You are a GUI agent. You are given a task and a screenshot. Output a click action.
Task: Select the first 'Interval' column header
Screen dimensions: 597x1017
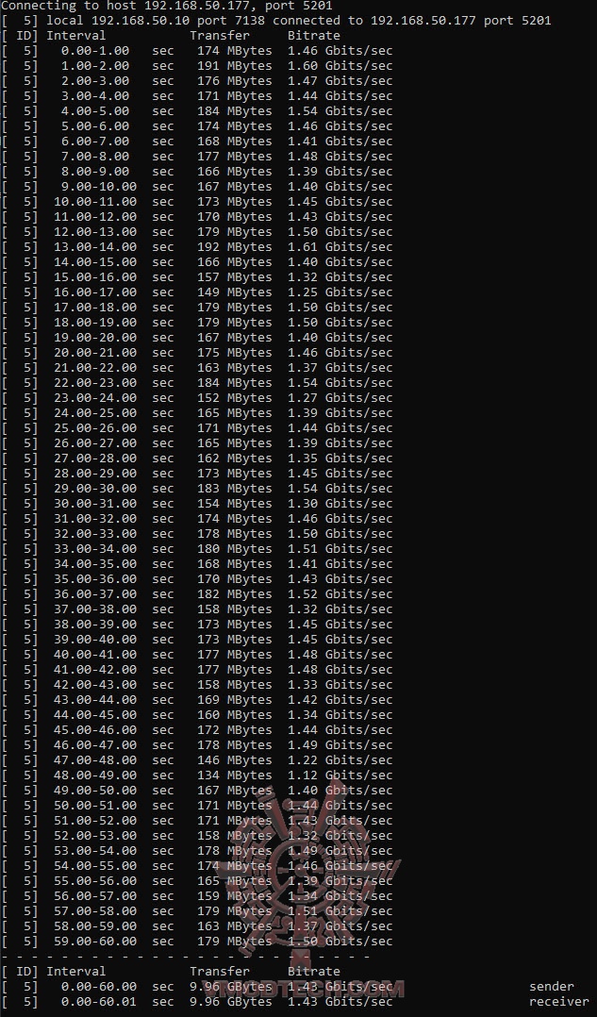point(75,35)
